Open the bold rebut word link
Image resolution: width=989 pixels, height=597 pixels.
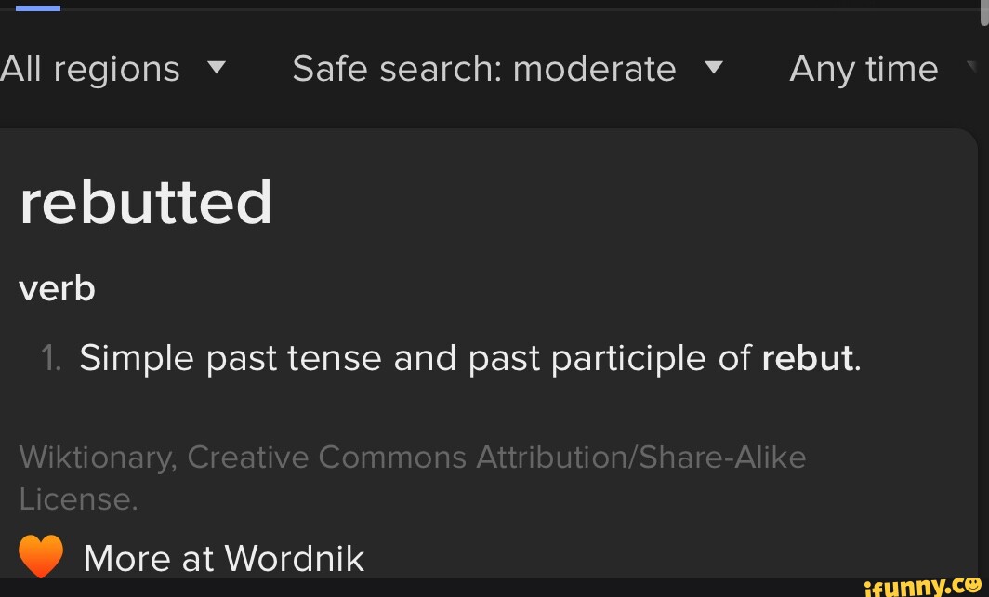pos(807,358)
